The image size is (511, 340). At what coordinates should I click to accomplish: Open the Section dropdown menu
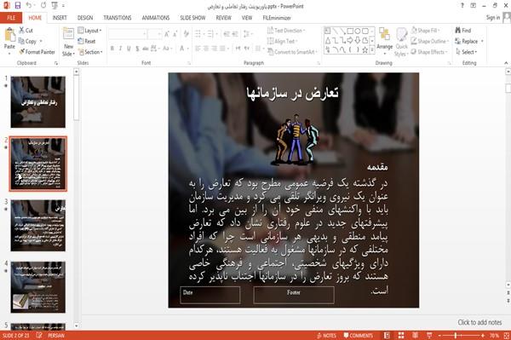pyautogui.click(x=90, y=52)
